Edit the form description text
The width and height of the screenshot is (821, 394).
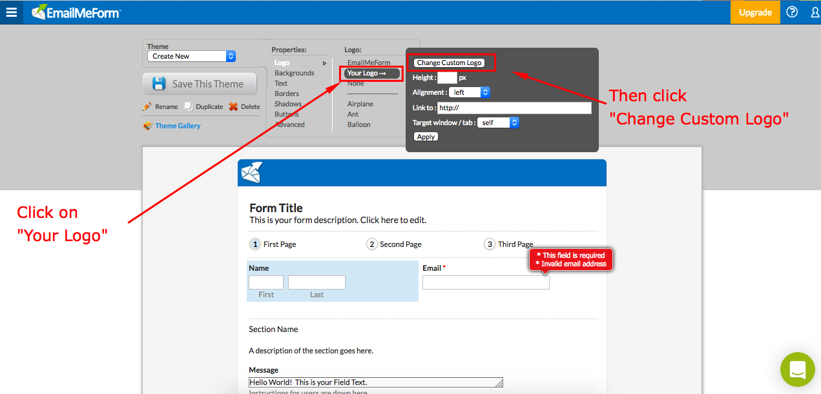[338, 221]
